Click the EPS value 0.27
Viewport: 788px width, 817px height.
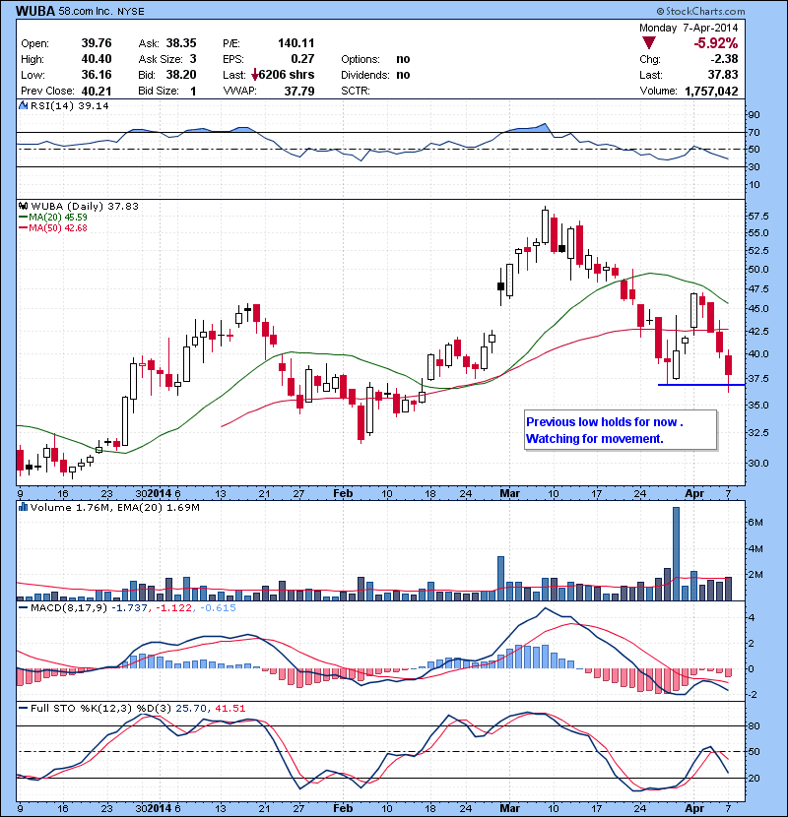pyautogui.click(x=303, y=59)
